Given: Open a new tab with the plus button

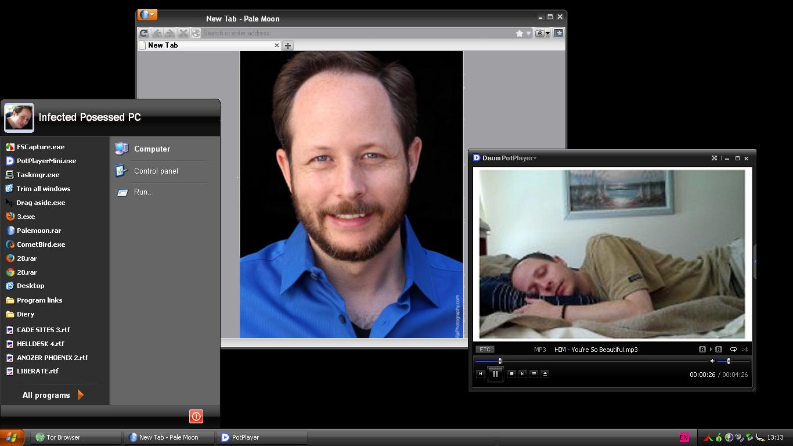Looking at the screenshot, I should [288, 45].
